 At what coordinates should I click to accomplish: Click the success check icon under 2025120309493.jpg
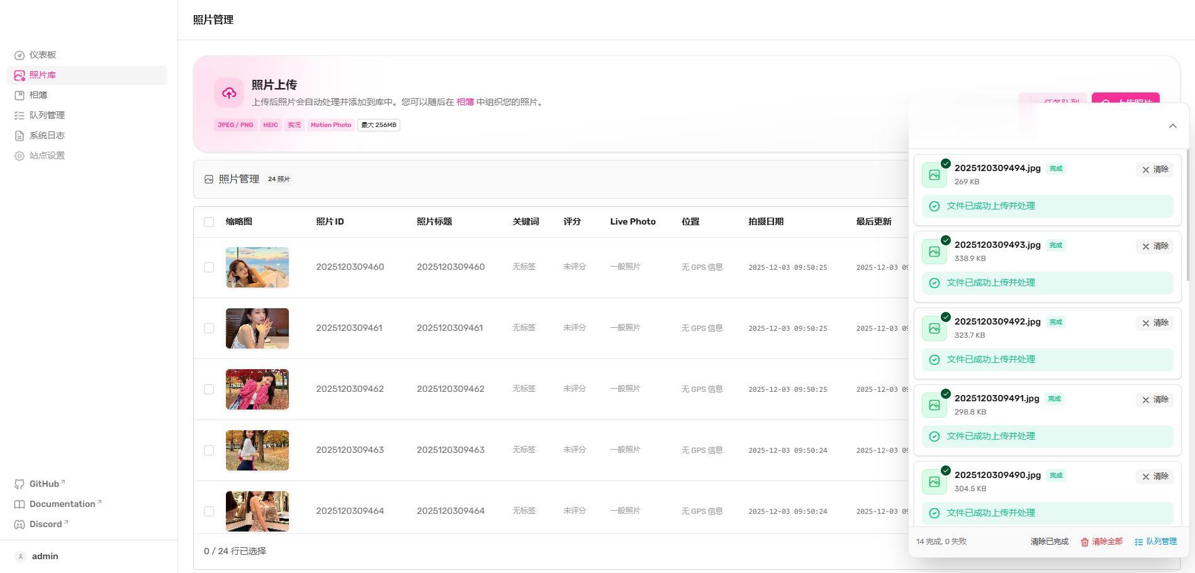934,283
